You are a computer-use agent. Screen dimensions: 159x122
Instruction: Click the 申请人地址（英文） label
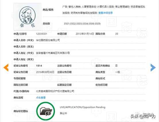click(24, 59)
